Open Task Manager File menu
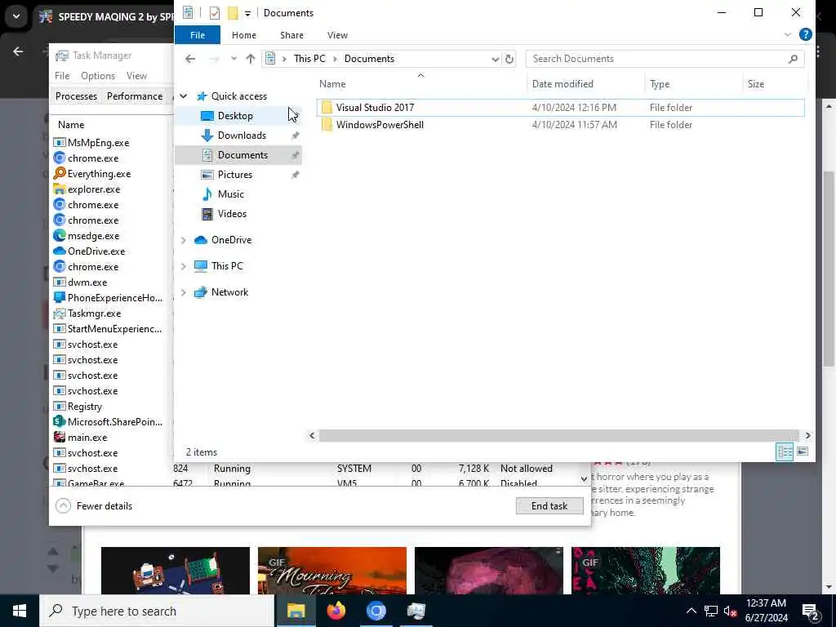 pyautogui.click(x=62, y=76)
